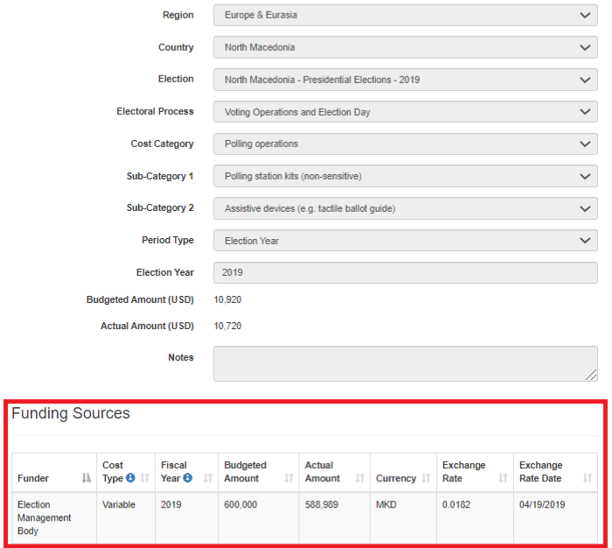Open Sub-Category 1 dropdown
This screenshot has width=612, height=548.
pos(406,176)
